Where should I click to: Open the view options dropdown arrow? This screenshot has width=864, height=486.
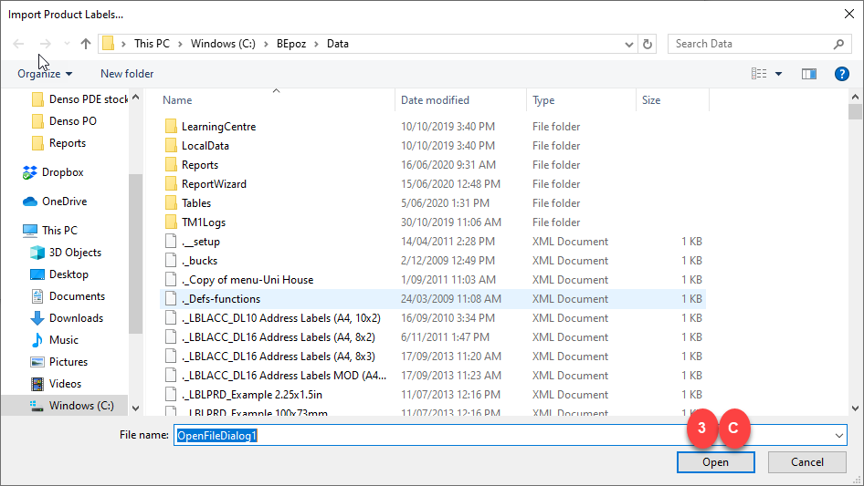779,74
